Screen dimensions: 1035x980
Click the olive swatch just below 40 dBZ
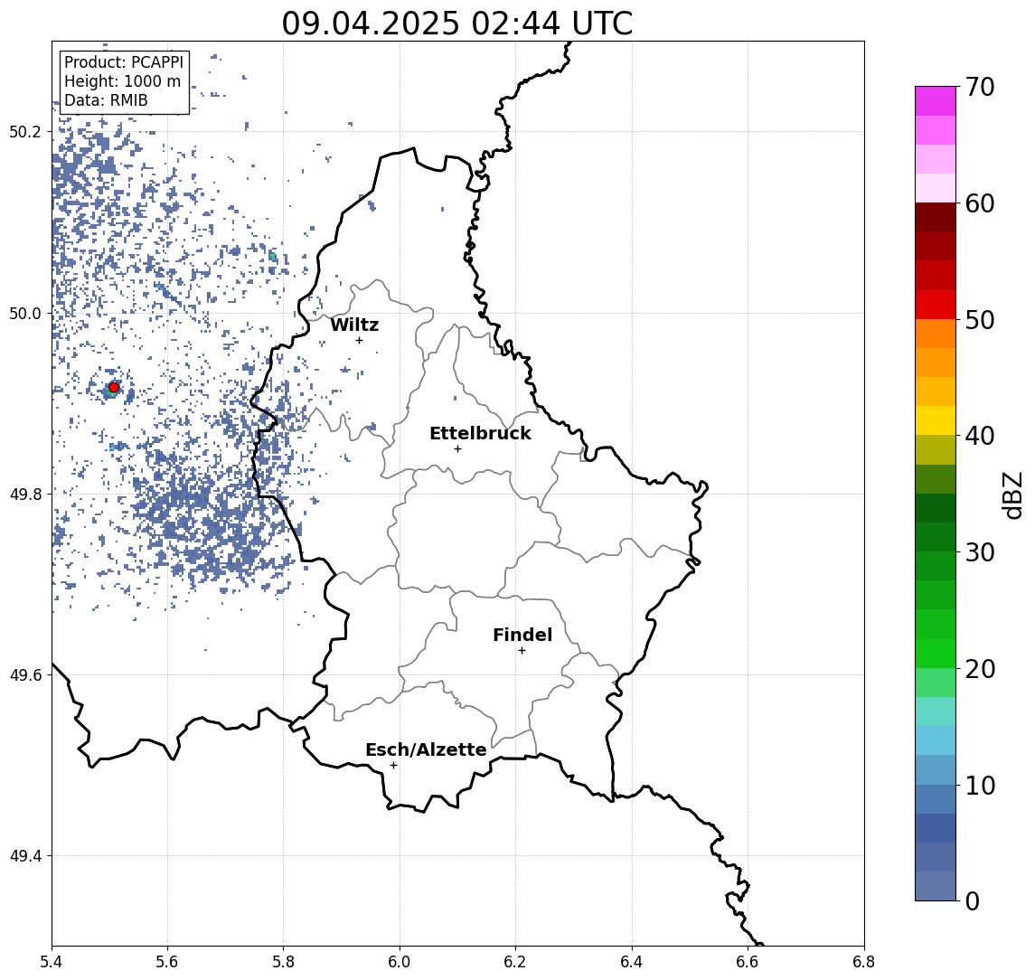coord(936,449)
